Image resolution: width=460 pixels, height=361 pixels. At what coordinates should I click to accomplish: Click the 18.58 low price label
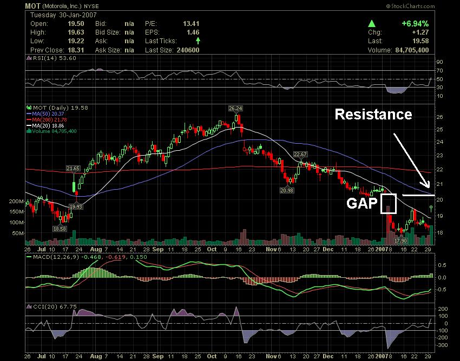pos(60,229)
